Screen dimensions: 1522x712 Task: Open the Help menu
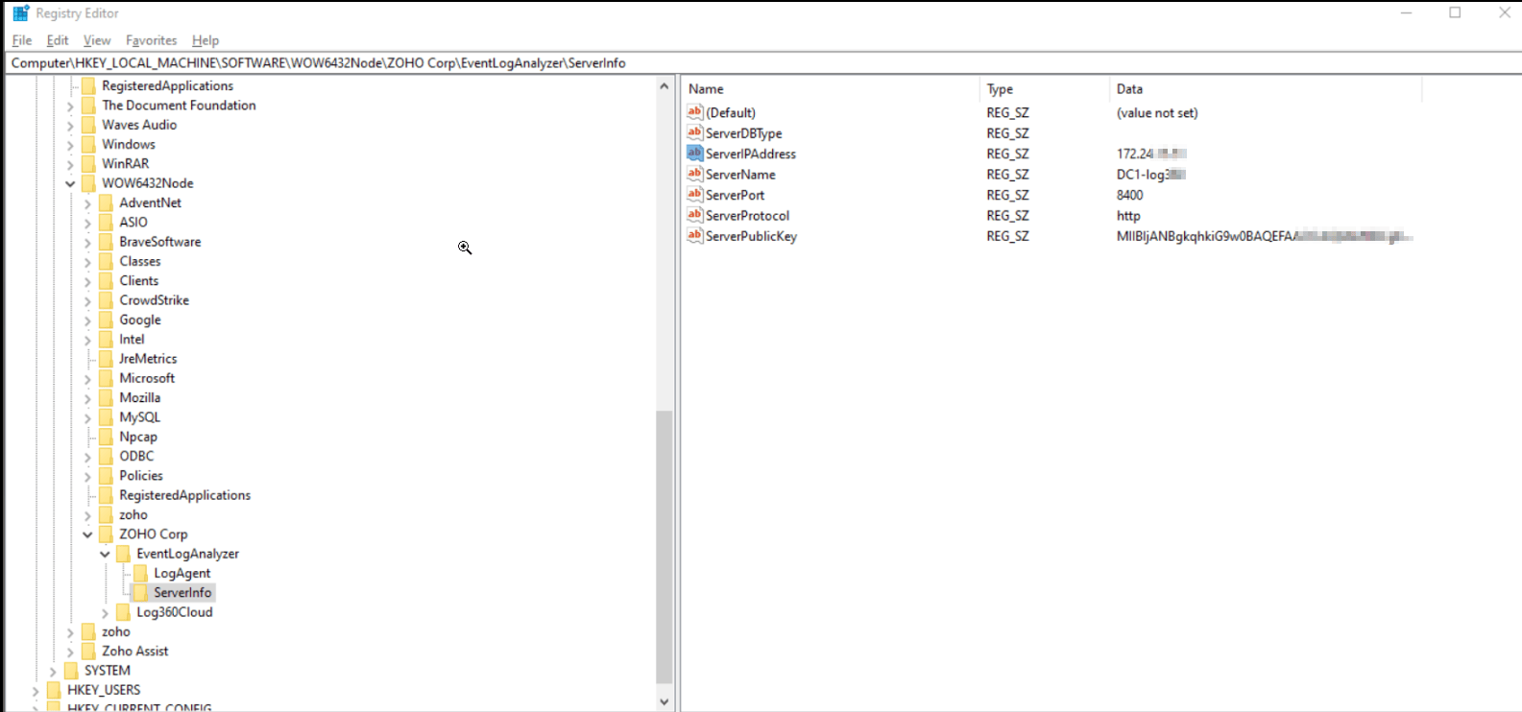point(205,40)
